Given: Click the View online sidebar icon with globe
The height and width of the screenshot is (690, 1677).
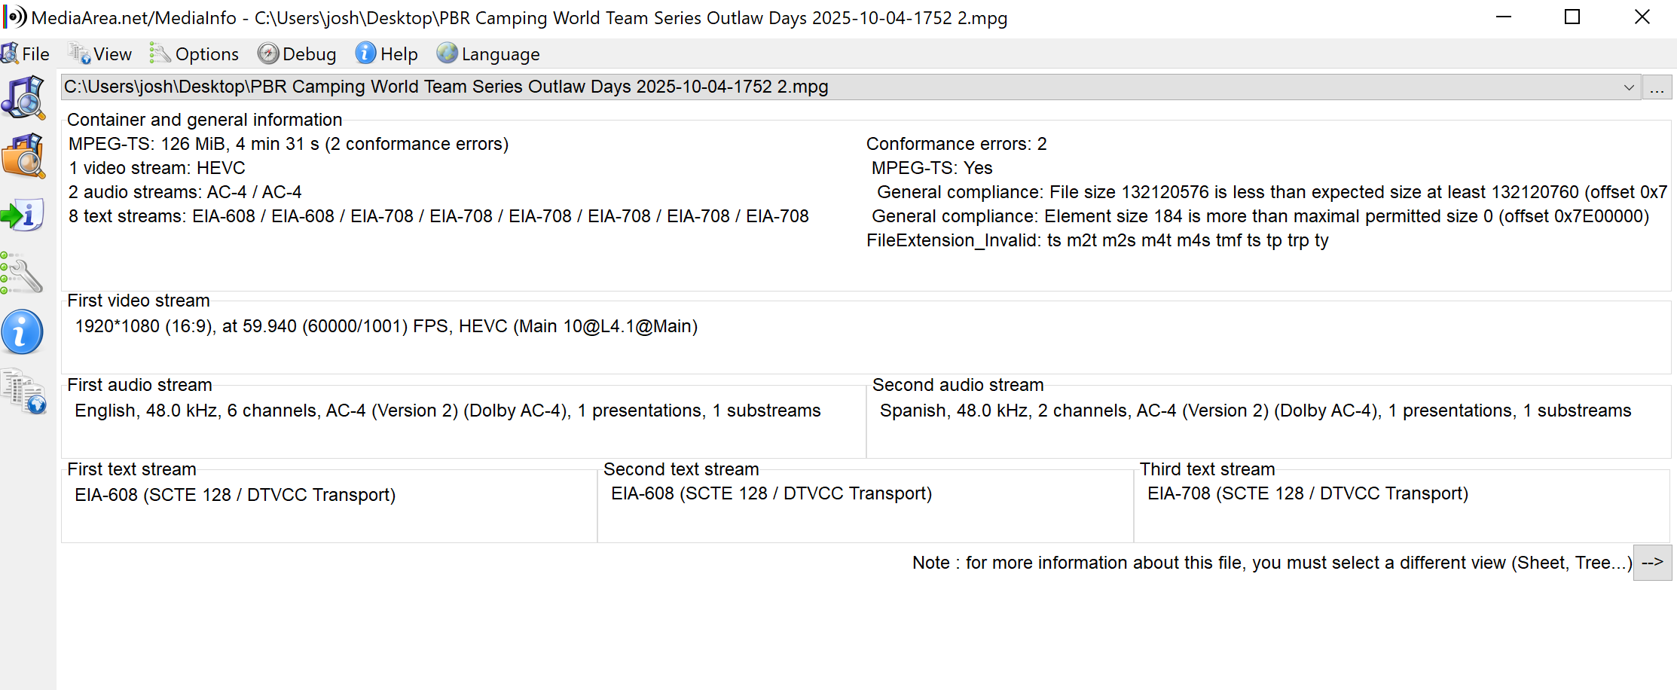Looking at the screenshot, I should click(x=23, y=392).
